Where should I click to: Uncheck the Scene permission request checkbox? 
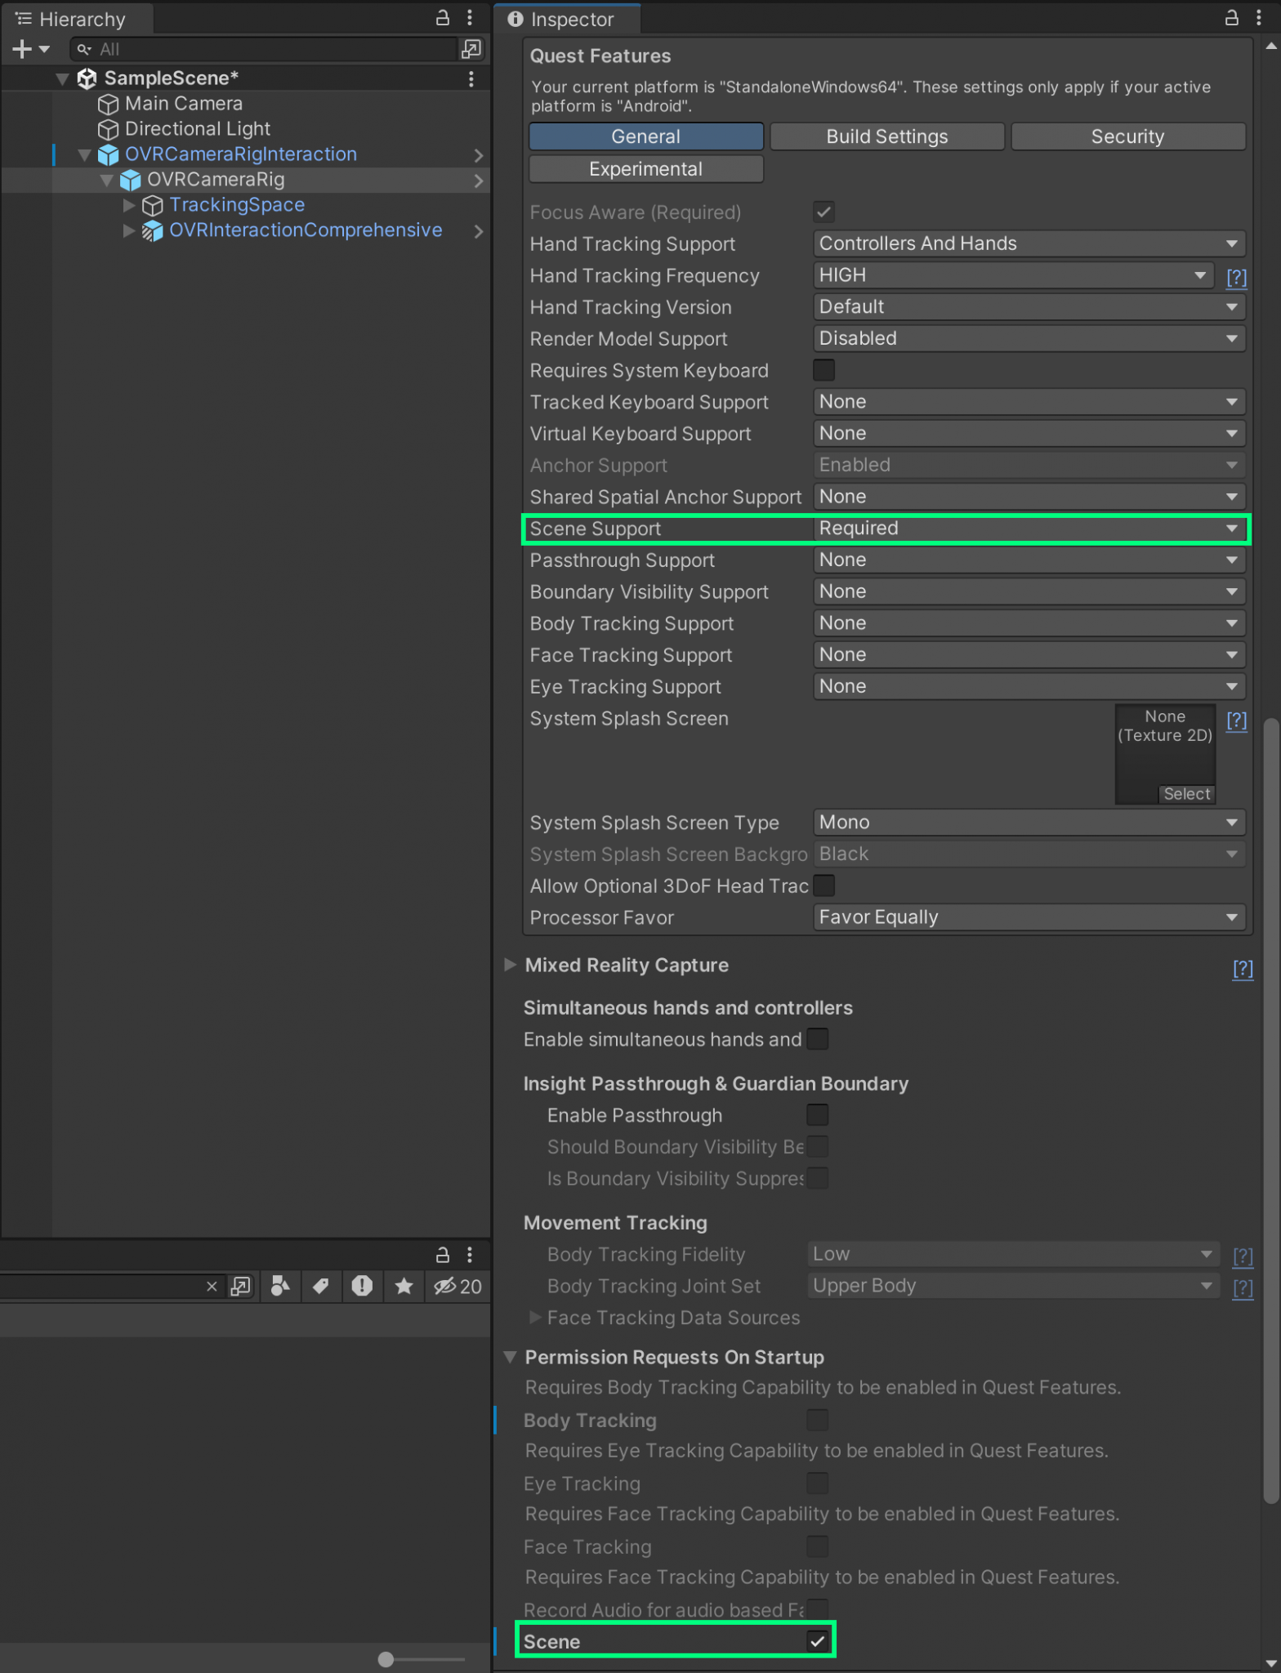(x=817, y=1641)
